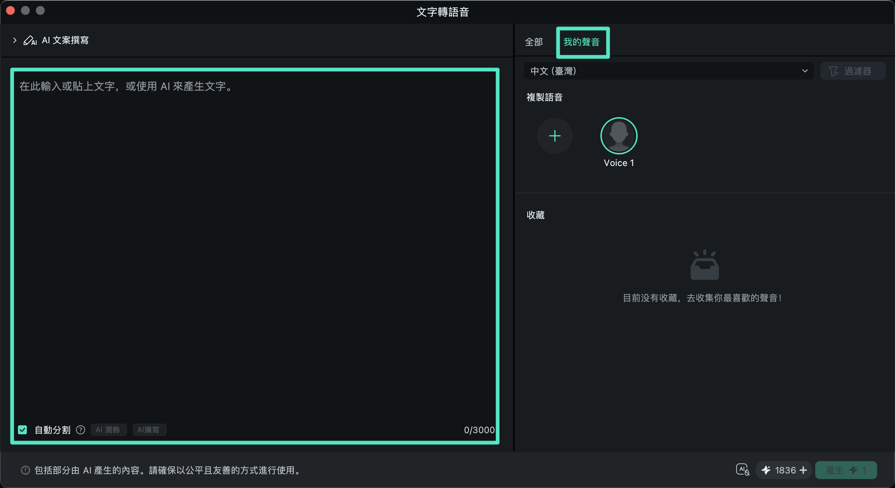The width and height of the screenshot is (895, 488).
Task: Click the AI watermark icon in footer
Action: 743,470
